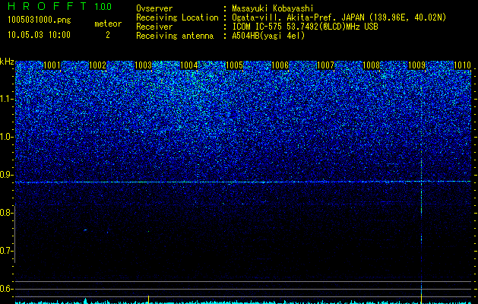Click the horizontal carrier line near 0.88 kHz
Image resolution: width=478 pixels, height=304 pixels.
point(242,182)
